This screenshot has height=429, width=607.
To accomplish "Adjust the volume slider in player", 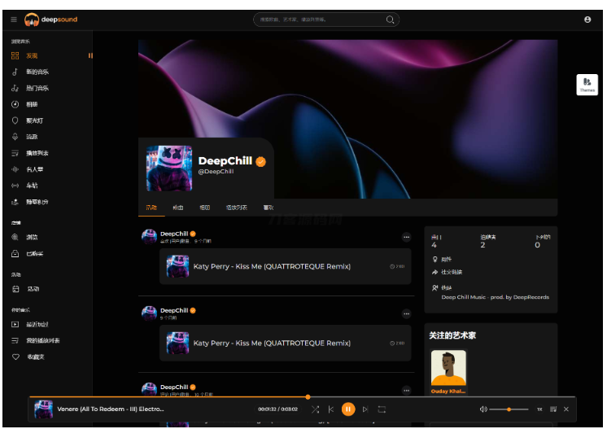I will coord(509,409).
